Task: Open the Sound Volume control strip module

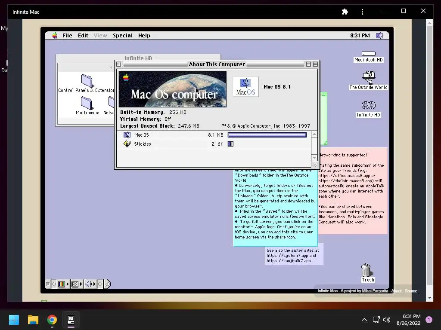Action: coord(88,284)
